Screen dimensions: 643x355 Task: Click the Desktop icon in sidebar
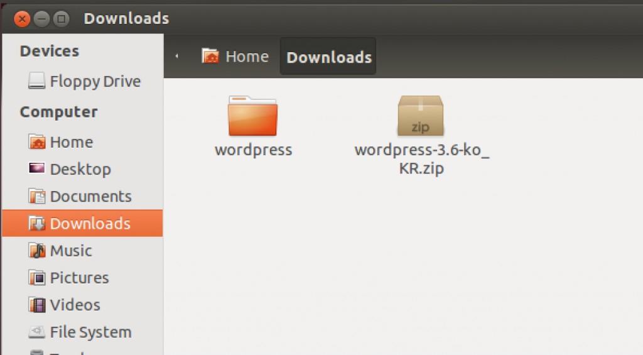click(x=37, y=169)
